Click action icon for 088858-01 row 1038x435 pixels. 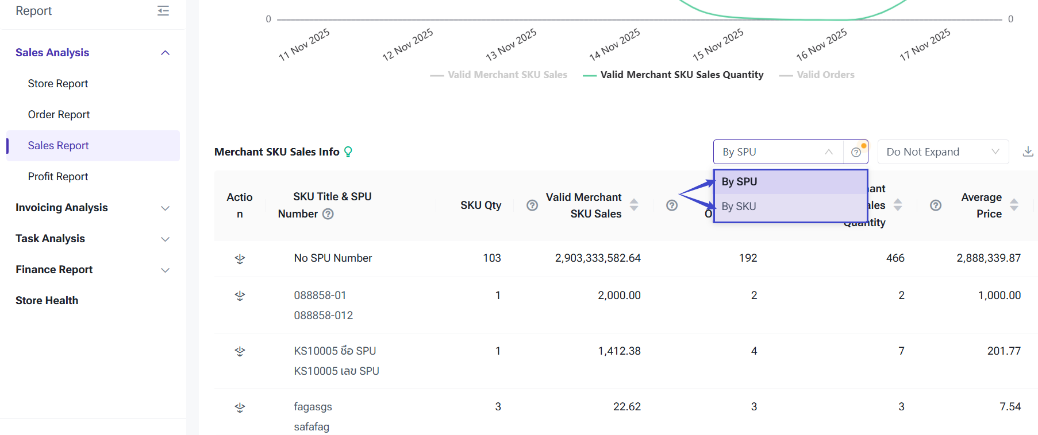tap(240, 296)
